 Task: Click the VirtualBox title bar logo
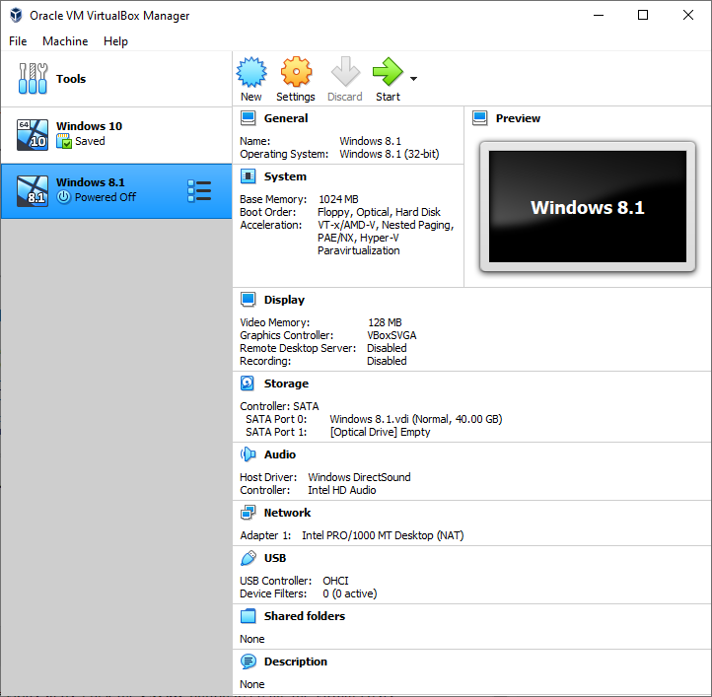[16, 15]
